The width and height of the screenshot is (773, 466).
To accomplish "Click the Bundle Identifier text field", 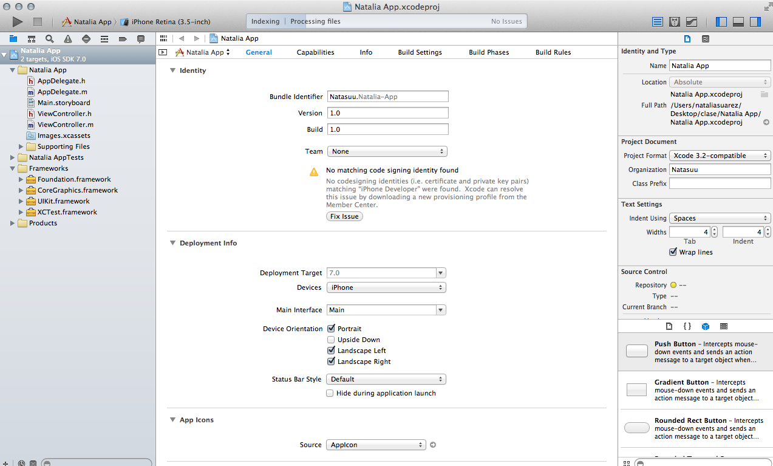I will tap(387, 97).
